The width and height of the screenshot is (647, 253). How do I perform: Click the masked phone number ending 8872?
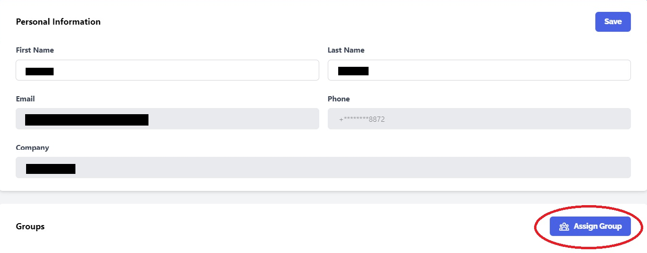pos(362,119)
